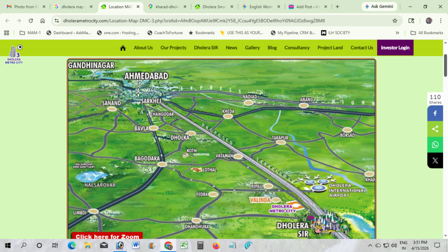Screen dimensions: 448x252
Task: Click the location map image
Action: pos(221,149)
